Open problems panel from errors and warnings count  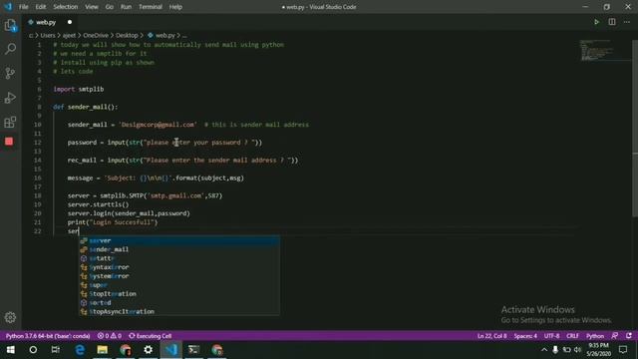(109, 336)
